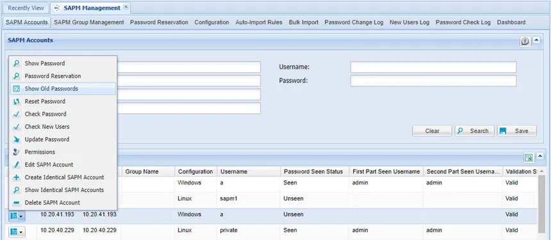This screenshot has height=240, width=551.
Task: Click the checkmark icon beside Check Password
Action: click(x=16, y=114)
